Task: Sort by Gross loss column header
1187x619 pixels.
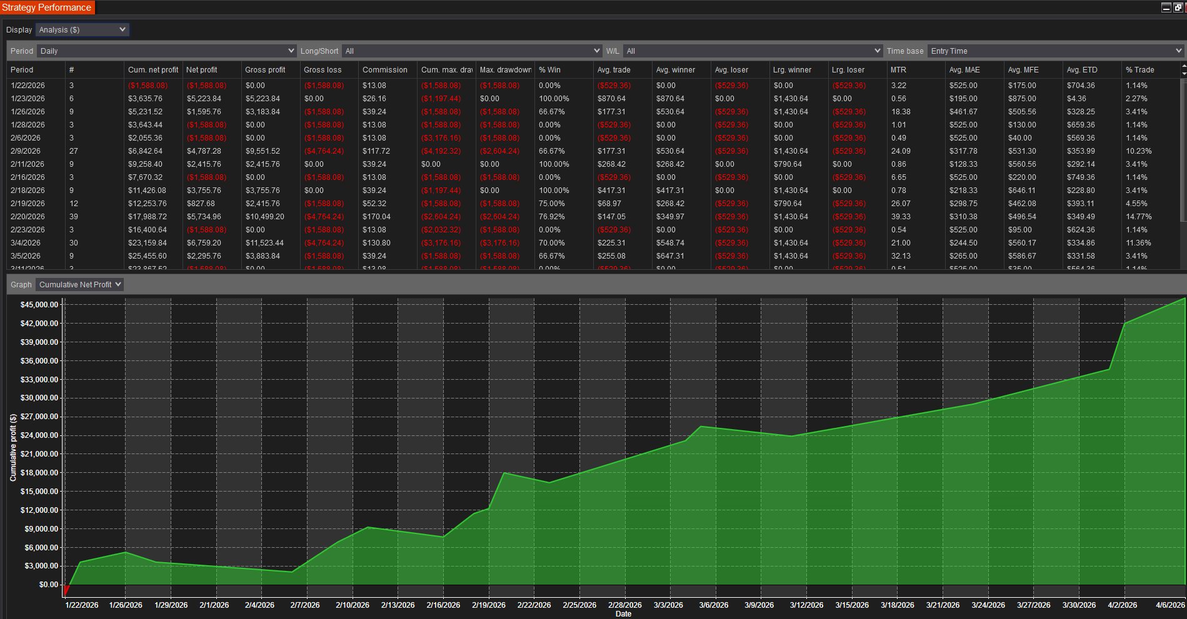Action: click(x=329, y=70)
